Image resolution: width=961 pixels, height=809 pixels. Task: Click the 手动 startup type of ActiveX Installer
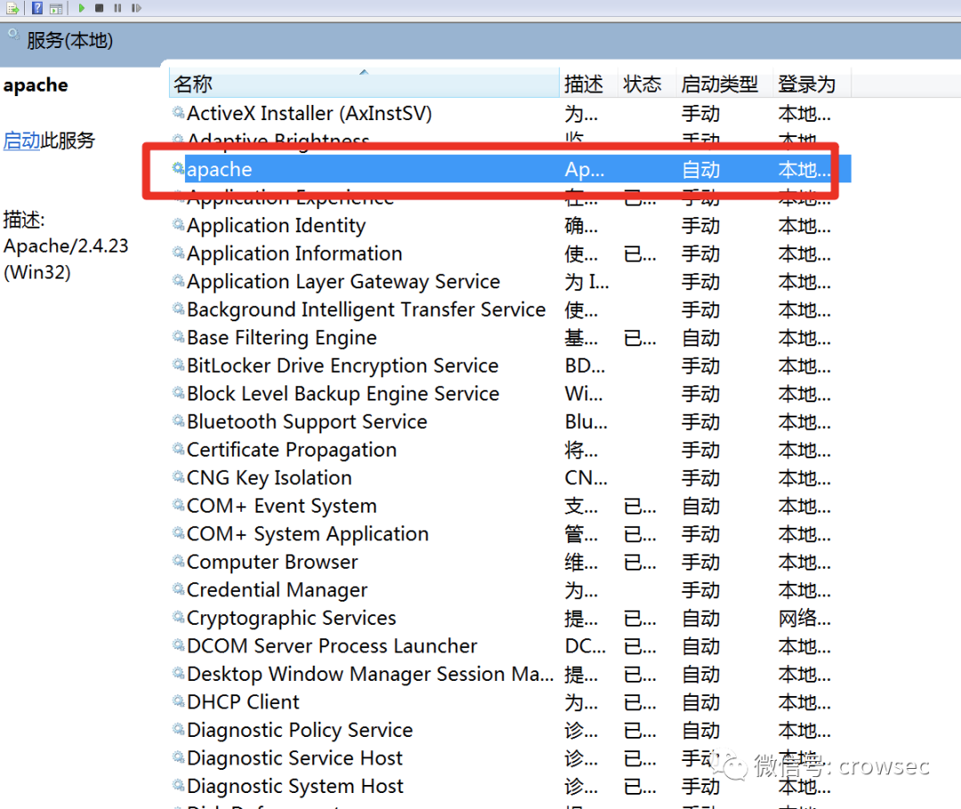701,114
